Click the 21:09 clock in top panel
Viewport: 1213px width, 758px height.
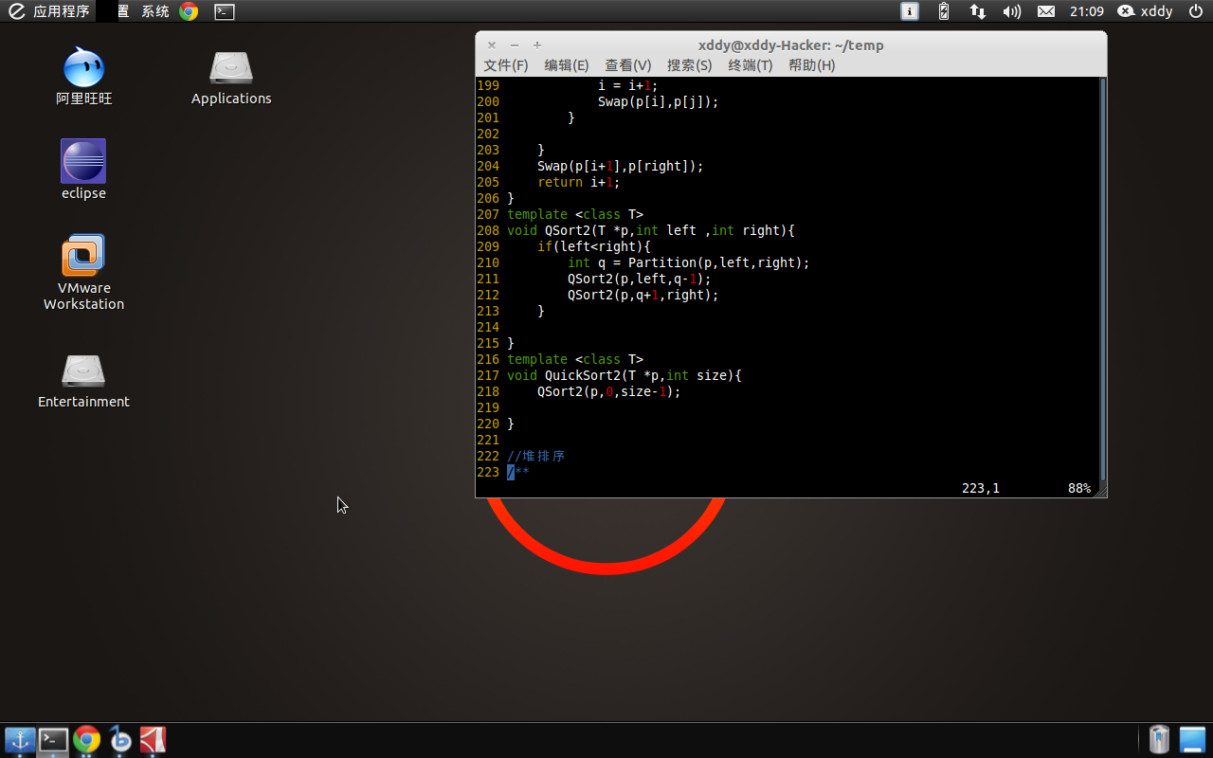click(1087, 11)
